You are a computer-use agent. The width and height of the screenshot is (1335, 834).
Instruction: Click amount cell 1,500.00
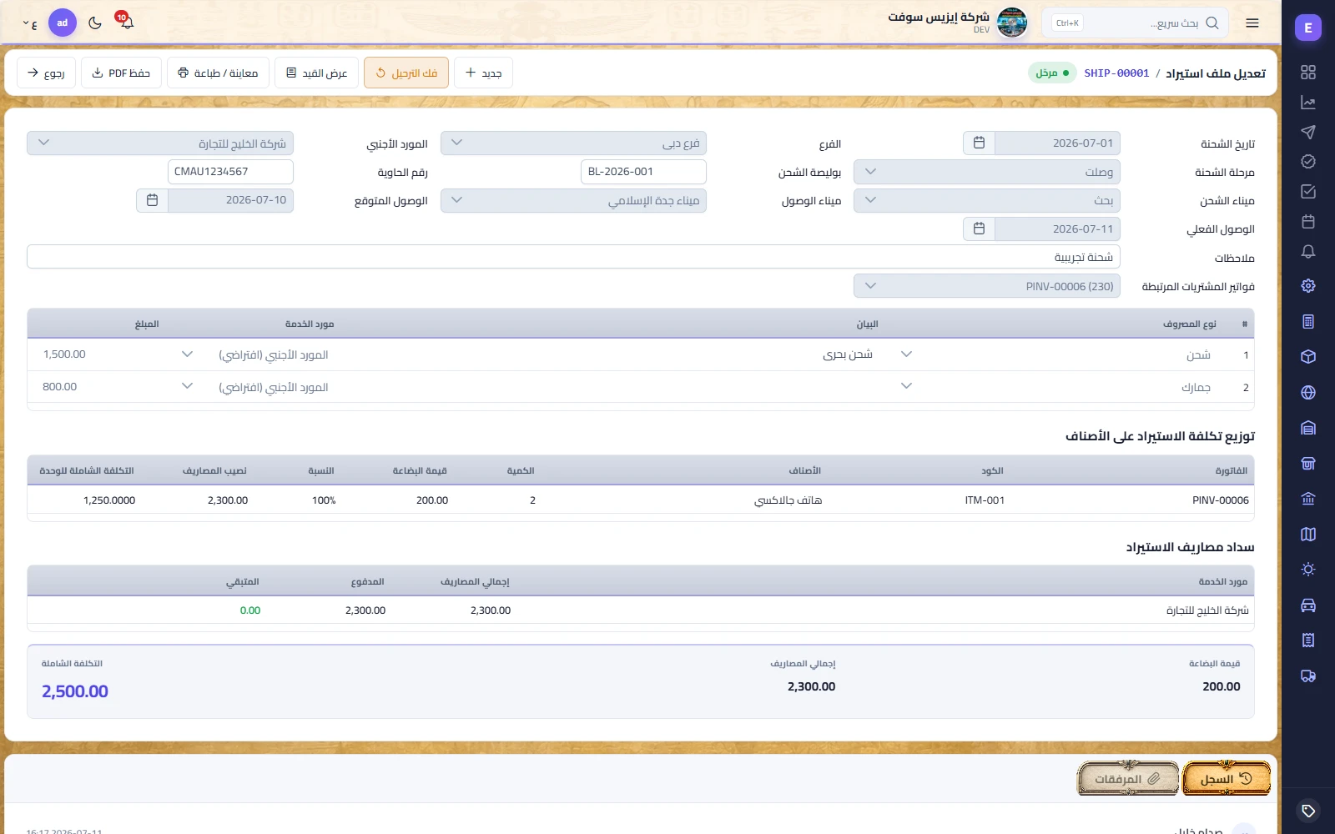64,354
